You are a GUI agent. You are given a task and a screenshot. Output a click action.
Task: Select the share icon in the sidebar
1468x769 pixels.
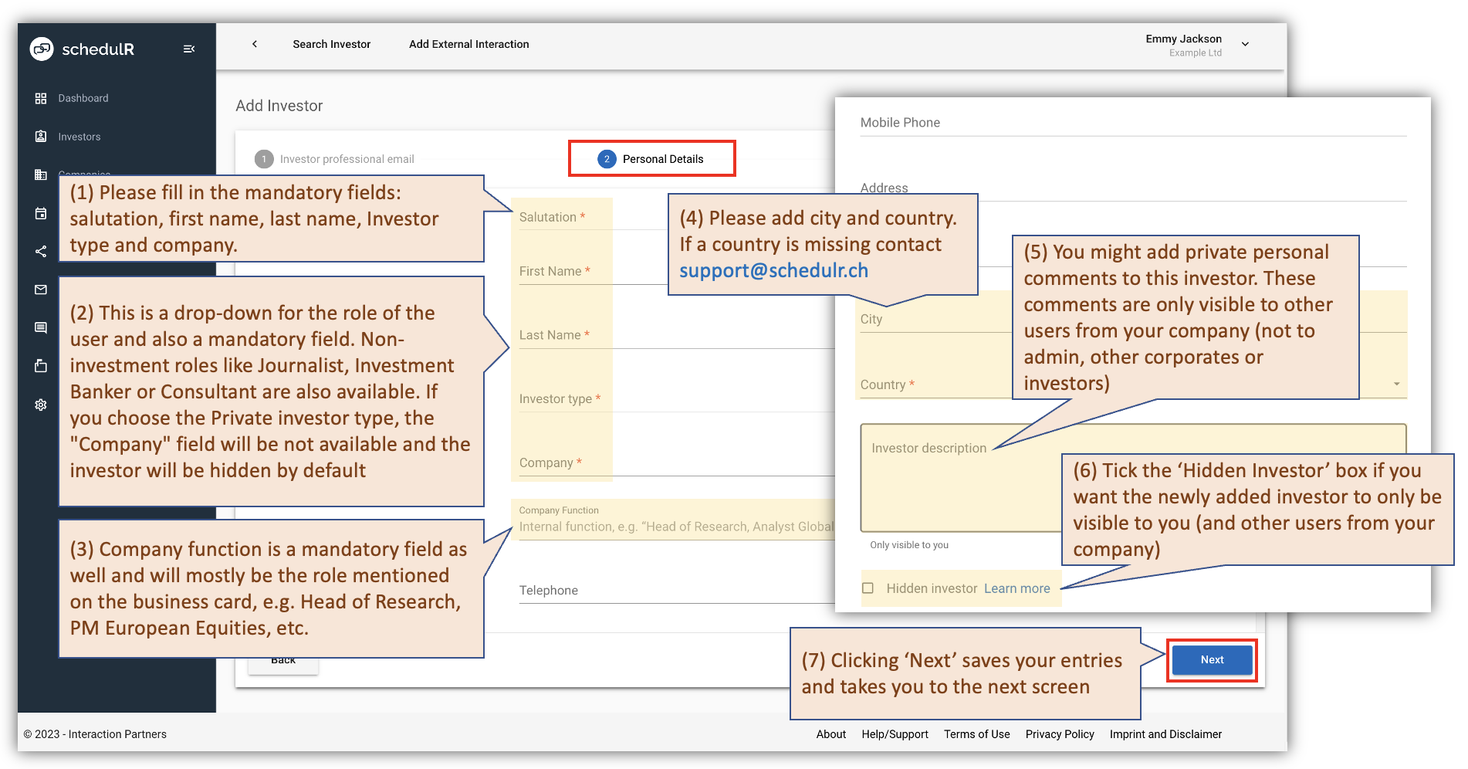coord(40,251)
